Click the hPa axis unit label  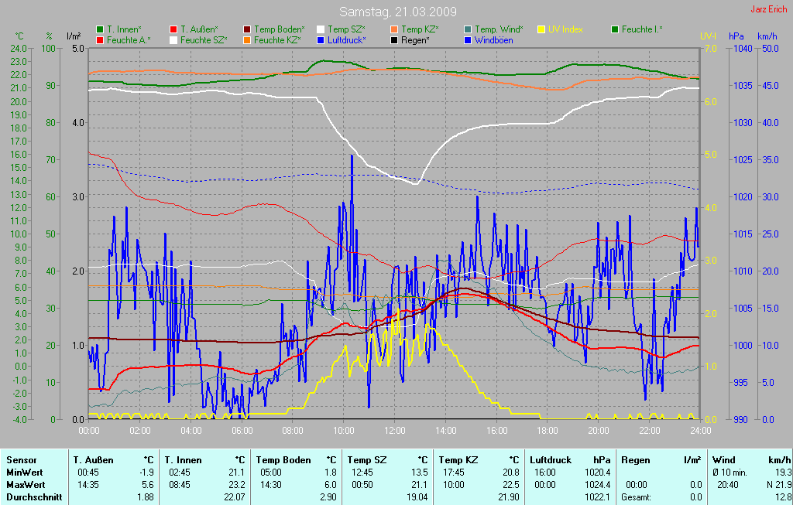pyautogui.click(x=736, y=36)
